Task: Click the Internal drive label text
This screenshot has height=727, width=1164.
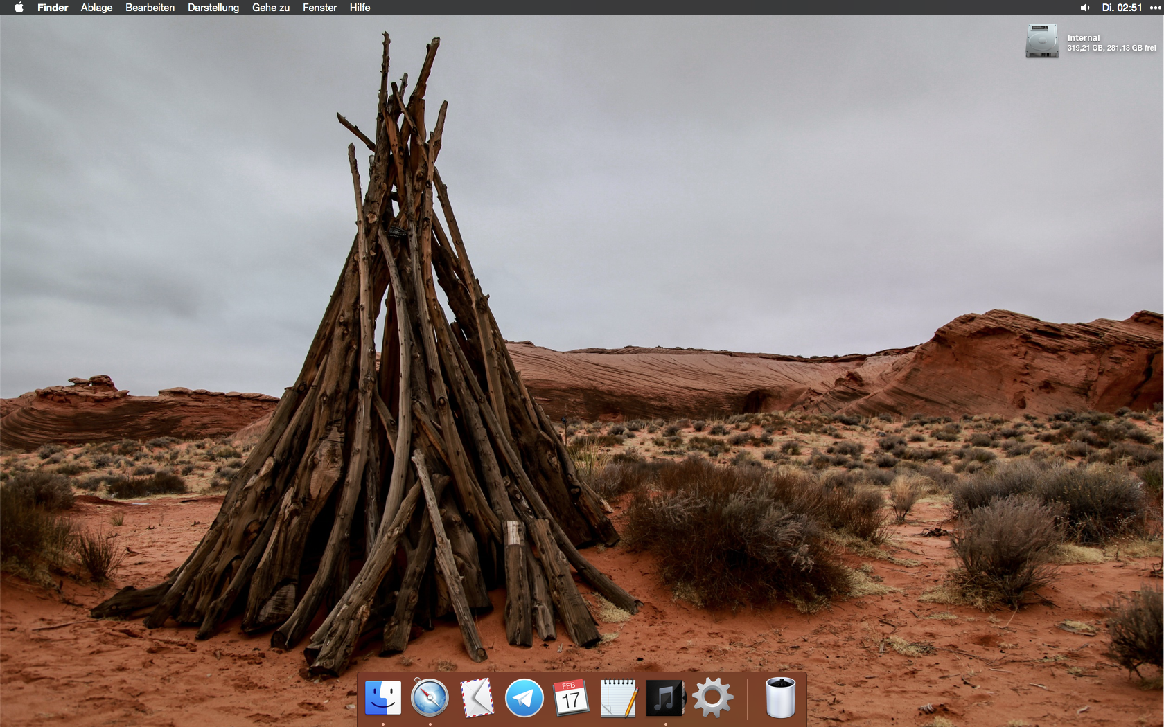Action: click(x=1084, y=38)
